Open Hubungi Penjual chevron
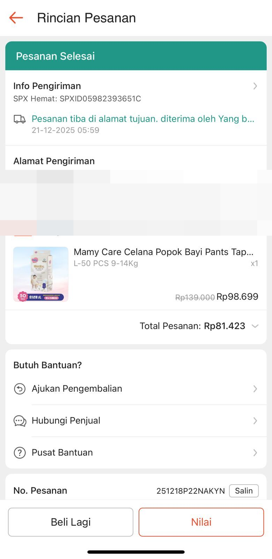272x559 pixels. pyautogui.click(x=255, y=421)
